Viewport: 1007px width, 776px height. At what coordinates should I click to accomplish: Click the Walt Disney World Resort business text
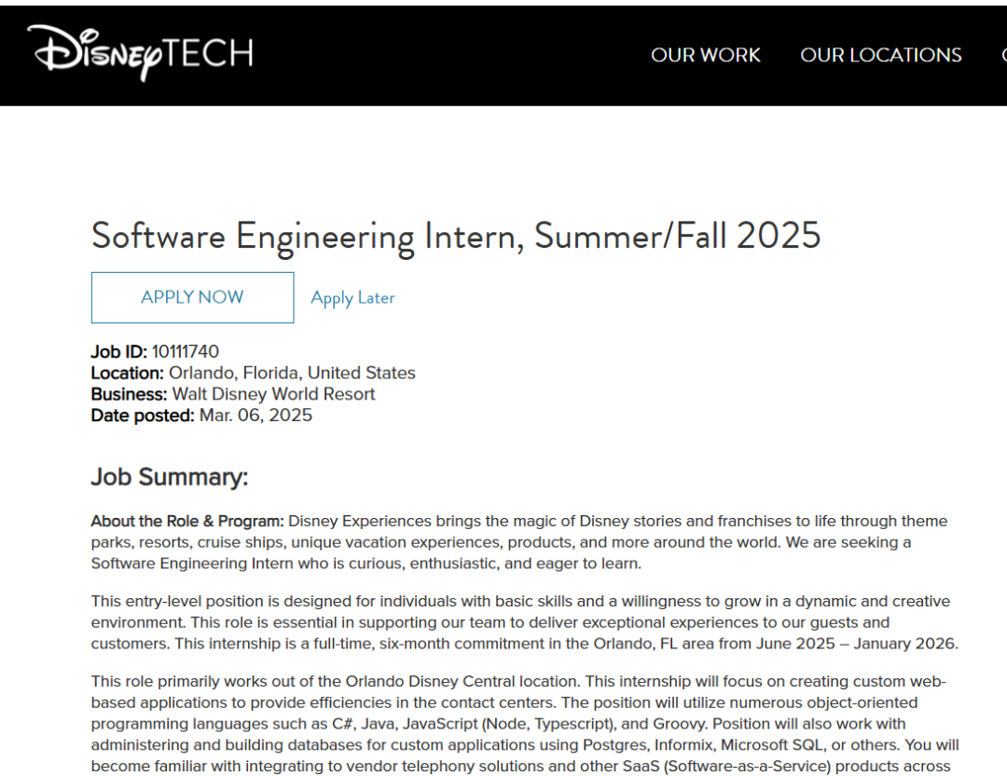point(273,394)
